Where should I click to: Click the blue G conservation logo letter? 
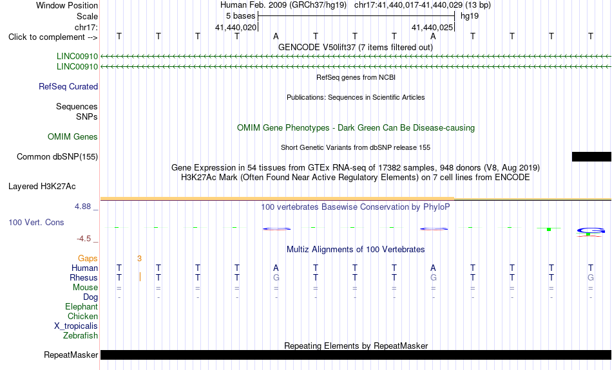(591, 231)
